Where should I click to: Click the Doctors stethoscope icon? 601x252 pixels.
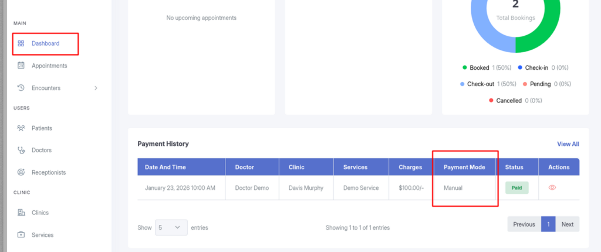(x=21, y=150)
